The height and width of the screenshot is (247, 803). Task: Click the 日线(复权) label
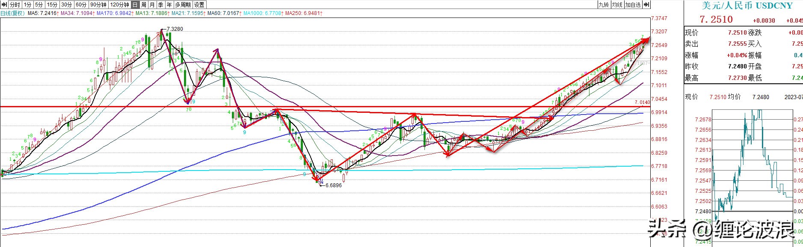pos(12,13)
